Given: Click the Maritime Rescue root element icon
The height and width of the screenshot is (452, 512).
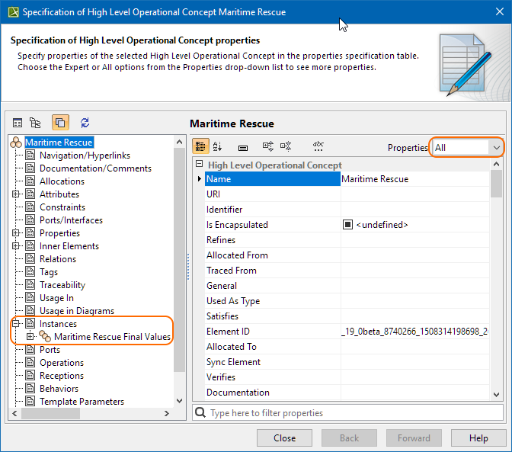Looking at the screenshot, I should [16, 143].
